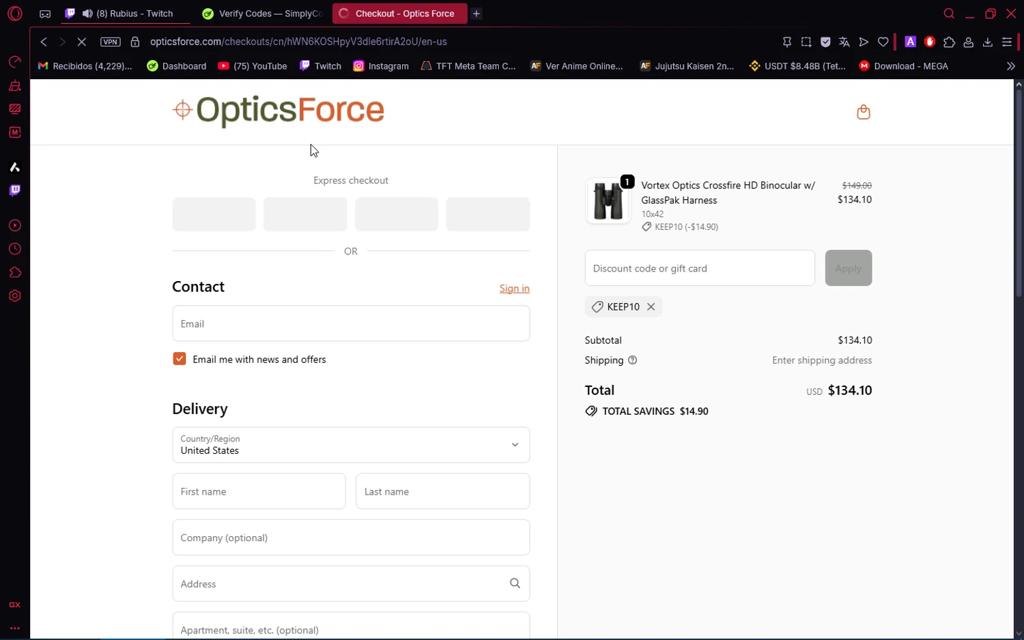Image resolution: width=1024 pixels, height=640 pixels.
Task: Open the Twitch sidebar icon
Action: click(14, 190)
